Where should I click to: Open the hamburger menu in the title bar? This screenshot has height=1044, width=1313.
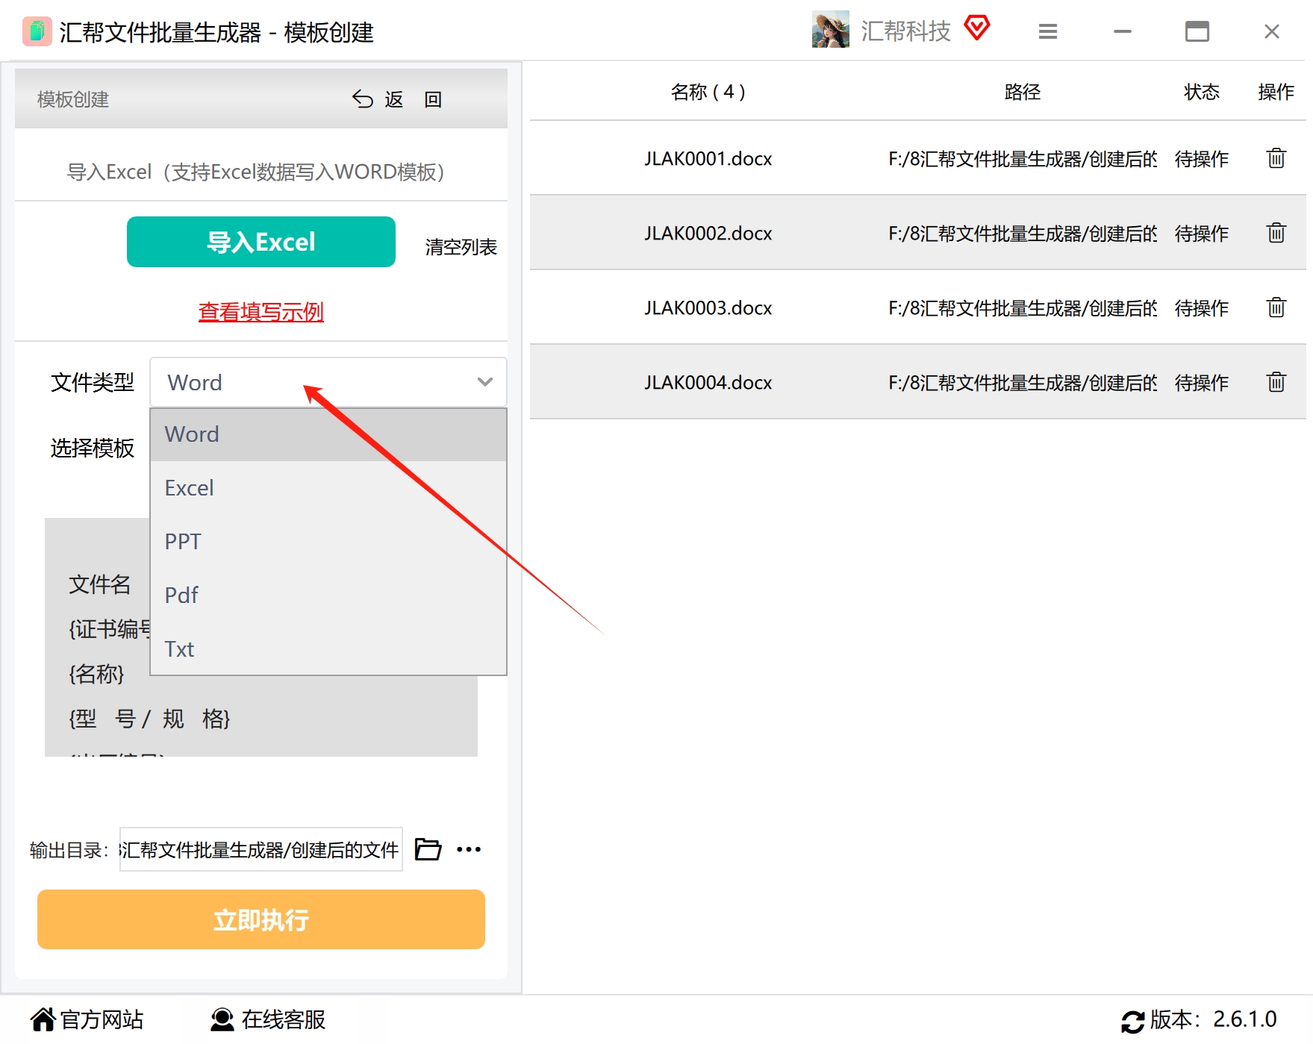pyautogui.click(x=1048, y=31)
